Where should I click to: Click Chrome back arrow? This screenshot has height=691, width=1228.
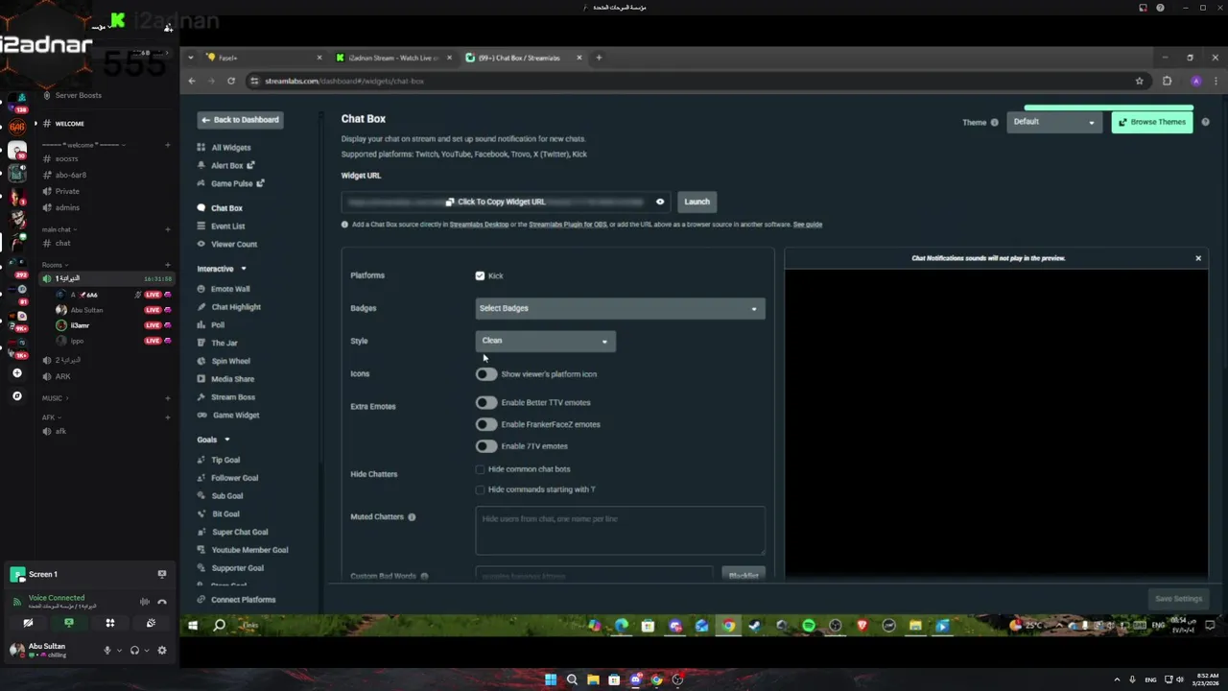point(192,81)
